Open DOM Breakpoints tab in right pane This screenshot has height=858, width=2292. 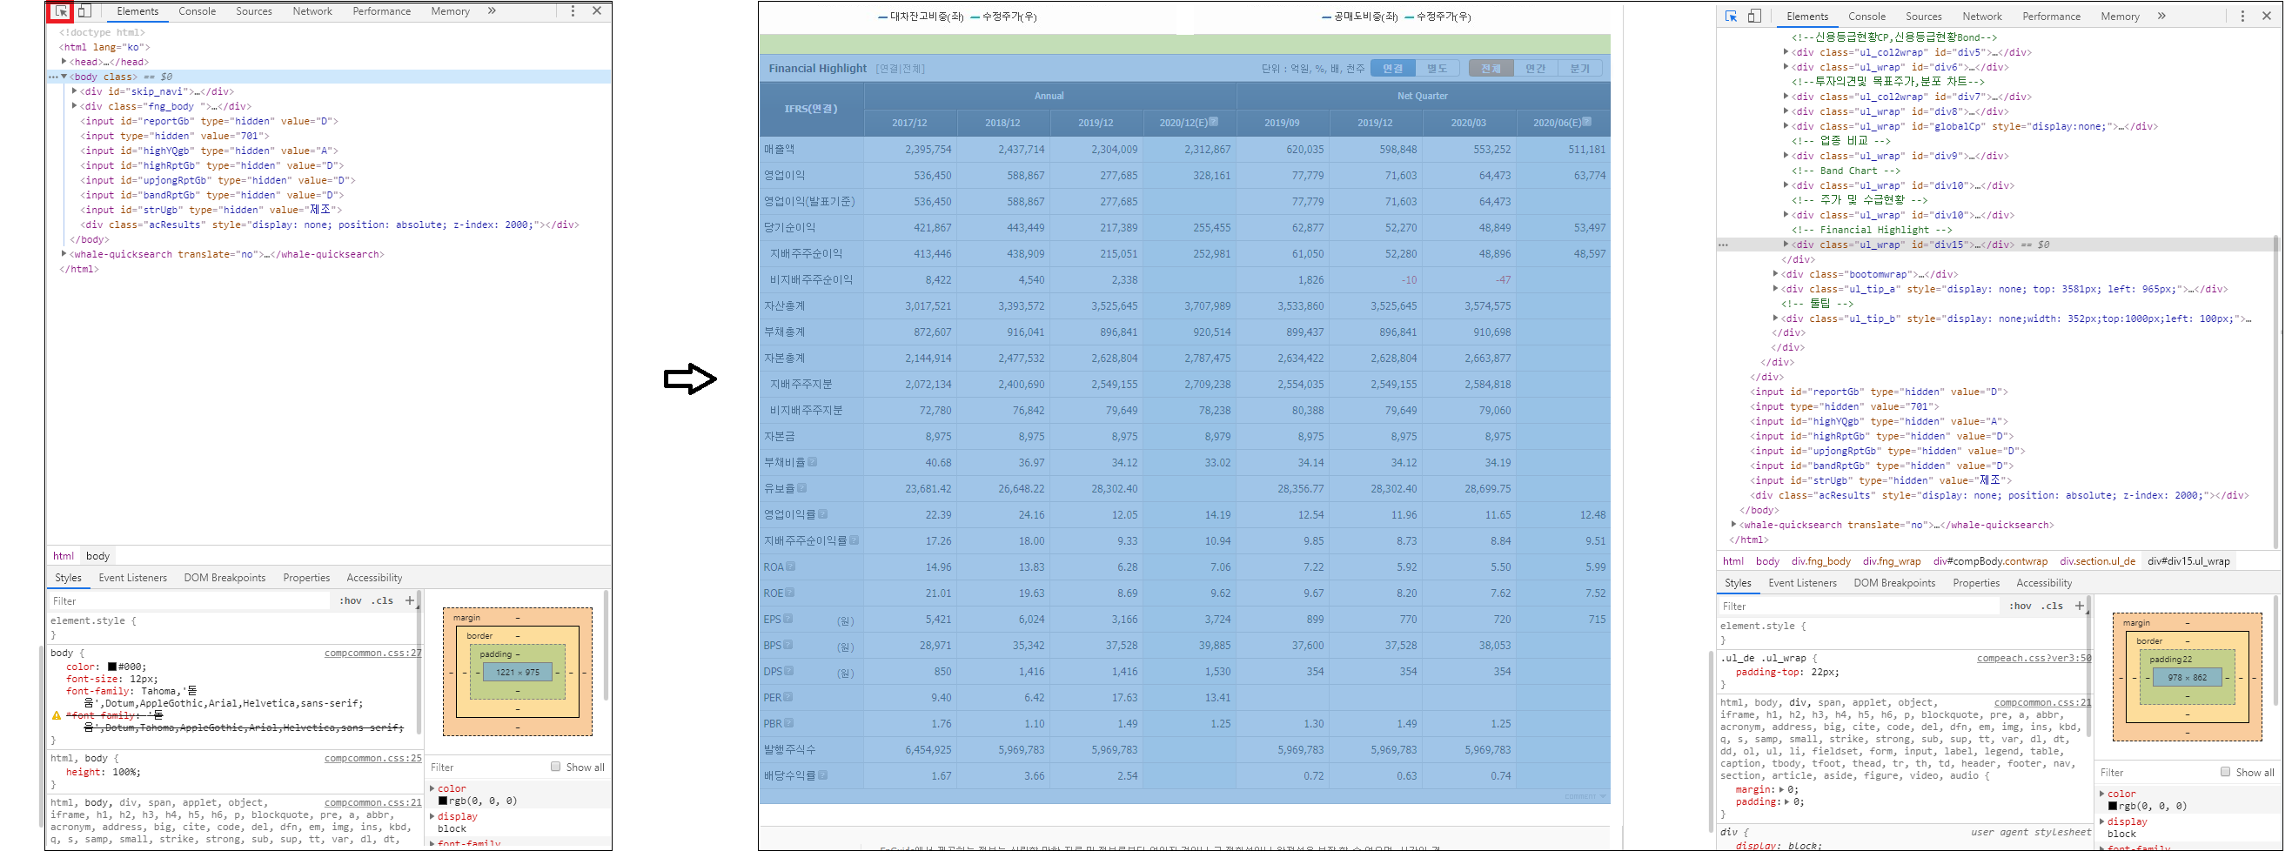click(x=1894, y=583)
